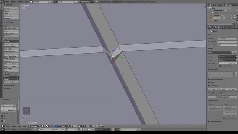This screenshot has width=238, height=134.
Task: Click the Loop Cut and Slide button
Action: click(x=11, y=56)
